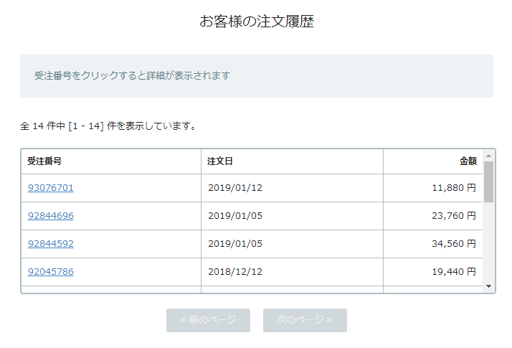Click the 前のページ button

click(208, 320)
